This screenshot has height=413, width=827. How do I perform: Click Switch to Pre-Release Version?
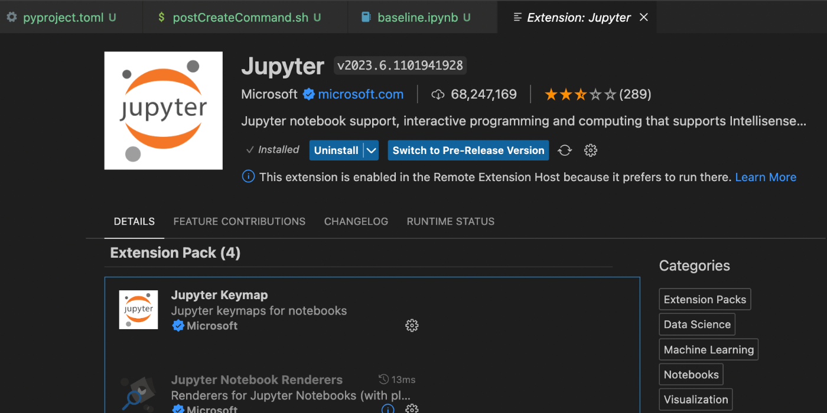[x=468, y=150]
